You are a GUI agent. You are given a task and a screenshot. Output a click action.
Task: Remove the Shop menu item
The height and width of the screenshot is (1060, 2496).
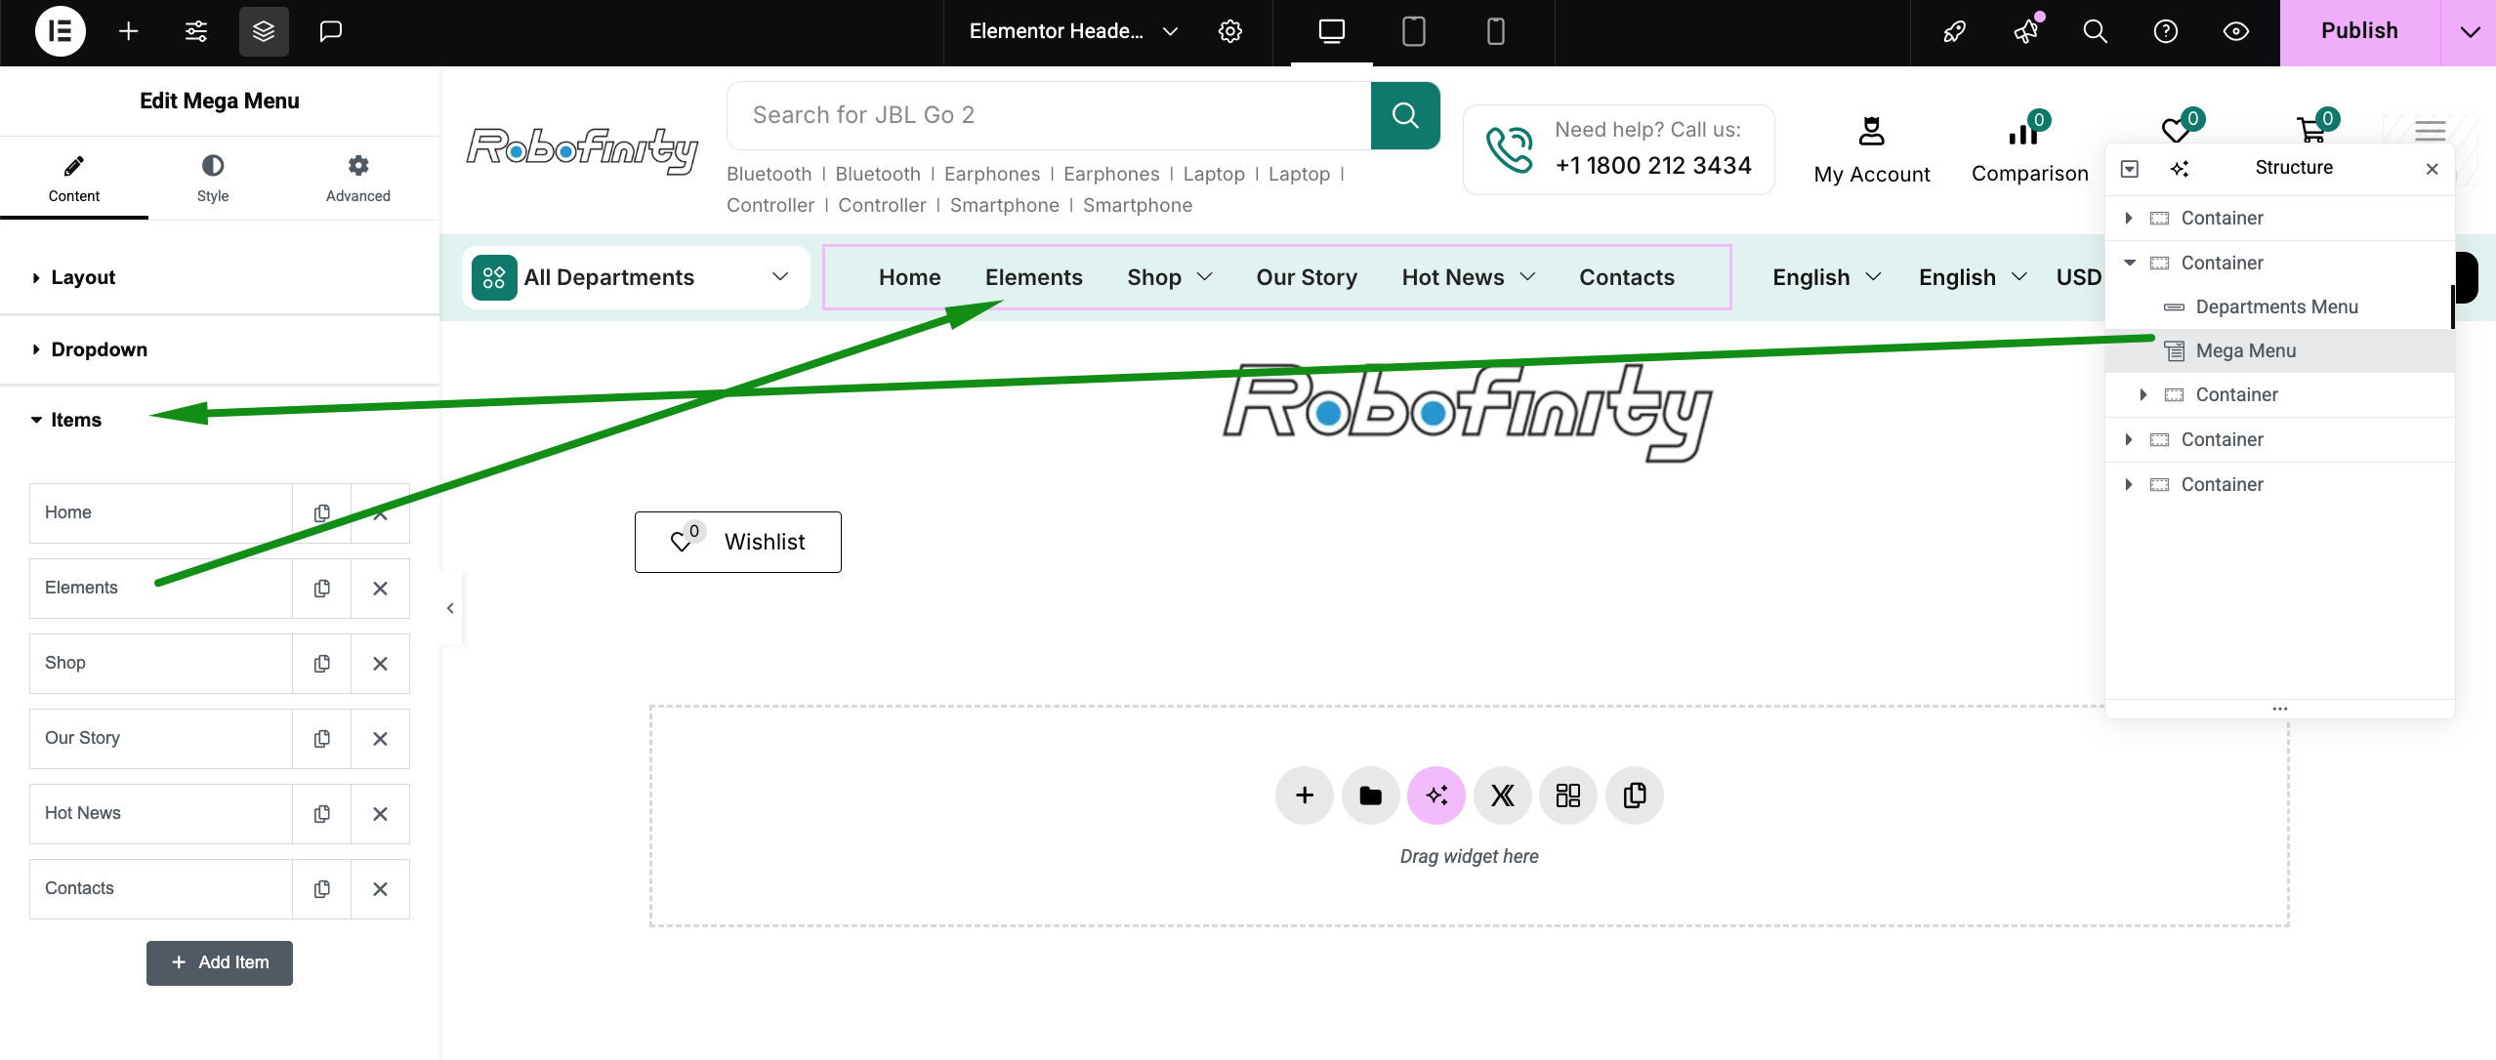pos(381,664)
